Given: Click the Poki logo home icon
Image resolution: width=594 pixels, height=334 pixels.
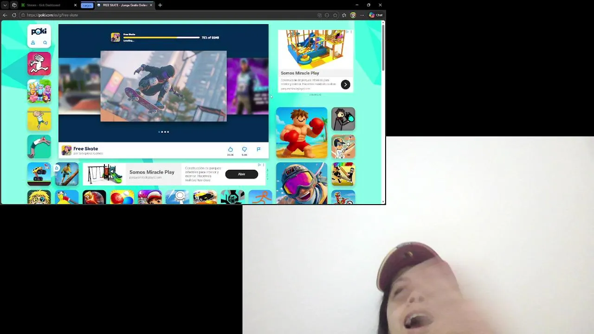Looking at the screenshot, I should tap(39, 31).
